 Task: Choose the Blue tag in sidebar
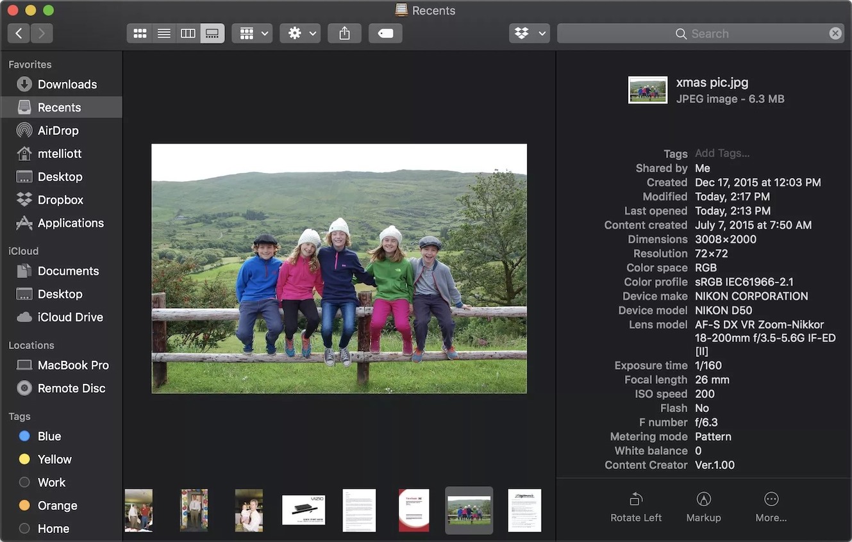pyautogui.click(x=49, y=436)
